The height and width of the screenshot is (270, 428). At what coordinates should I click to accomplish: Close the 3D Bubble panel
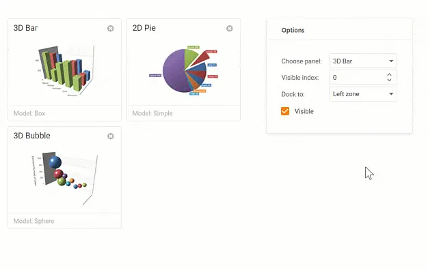[111, 136]
